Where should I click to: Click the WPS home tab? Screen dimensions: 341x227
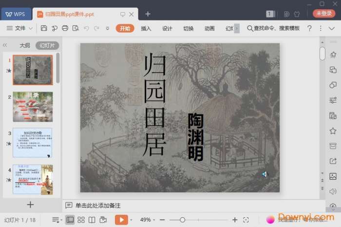(x=16, y=14)
